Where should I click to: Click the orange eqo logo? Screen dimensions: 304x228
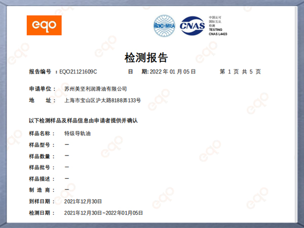(44, 25)
